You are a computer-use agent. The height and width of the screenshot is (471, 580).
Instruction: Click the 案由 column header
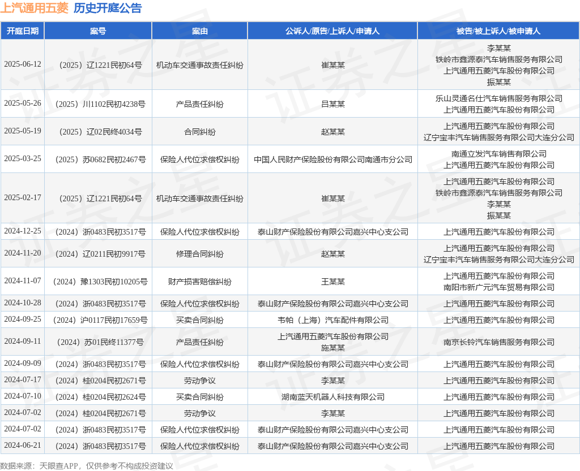tap(200, 31)
